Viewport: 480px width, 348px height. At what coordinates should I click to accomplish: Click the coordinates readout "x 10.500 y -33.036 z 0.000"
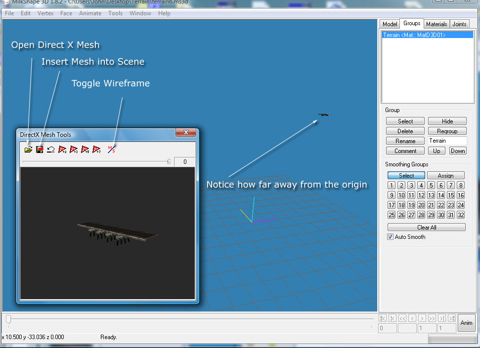coord(33,337)
